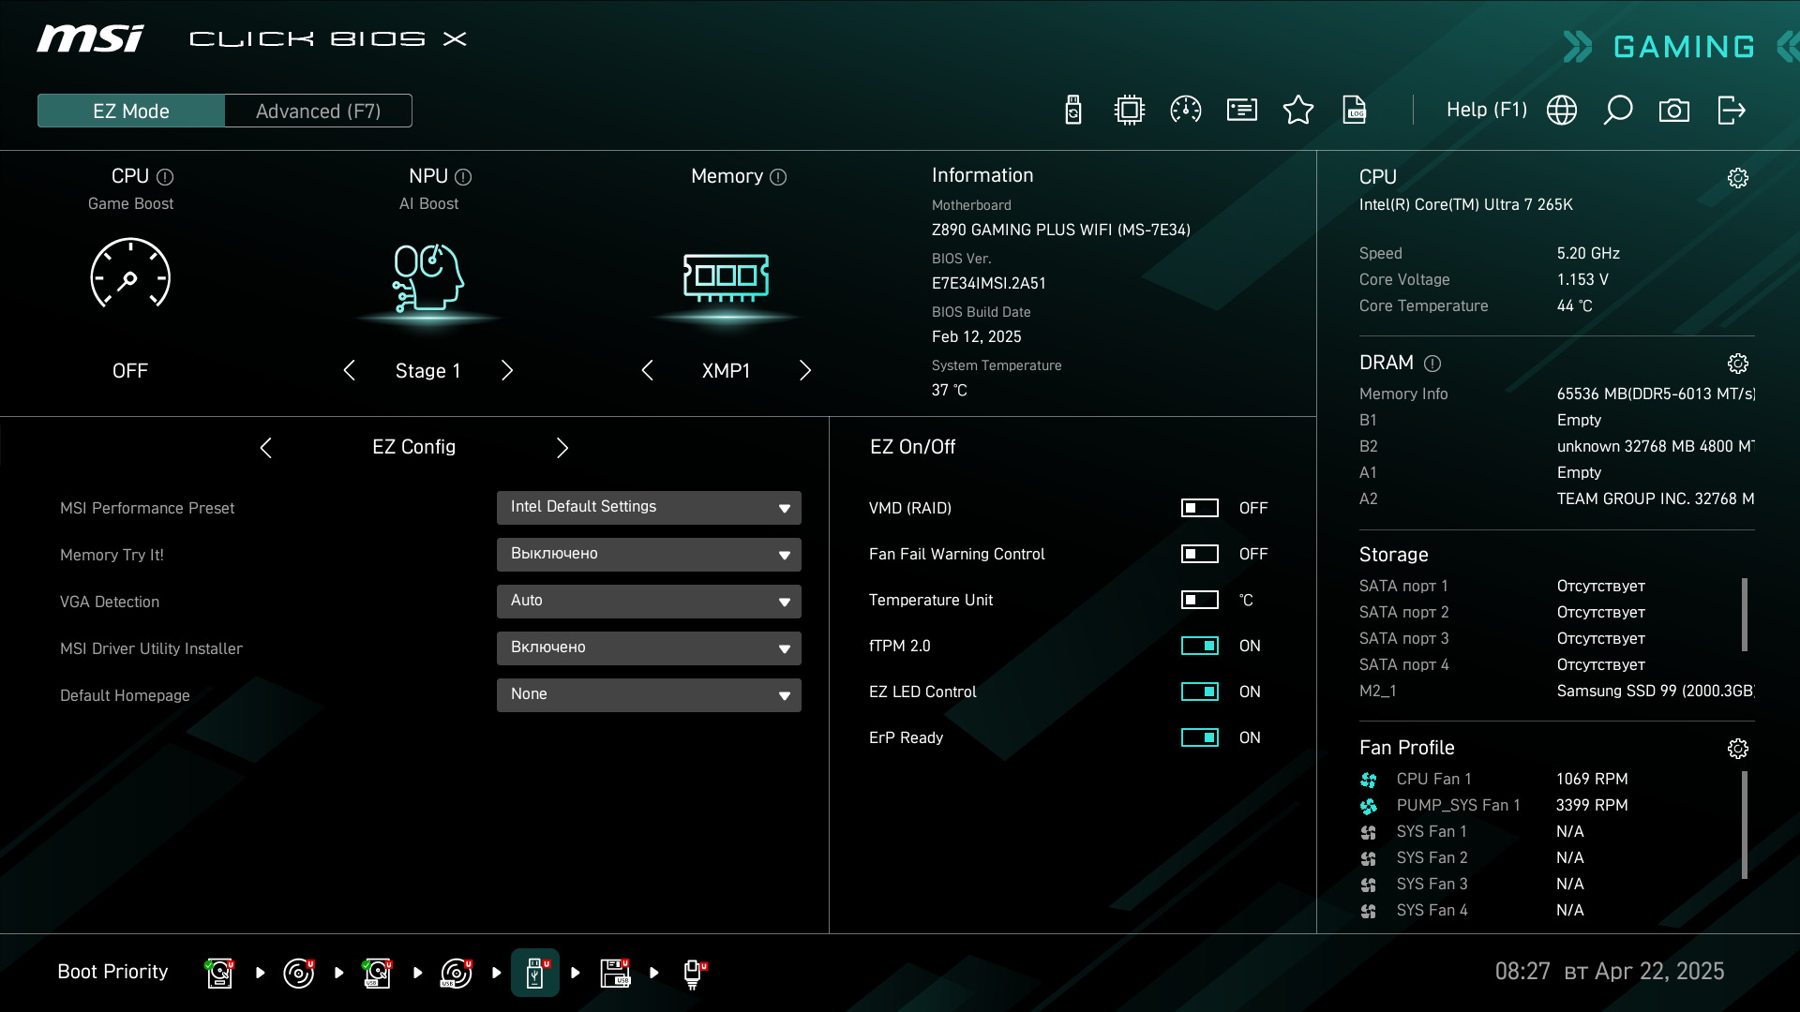Select the USB optical disc boot device
This screenshot has height=1012, width=1800.
point(457,973)
